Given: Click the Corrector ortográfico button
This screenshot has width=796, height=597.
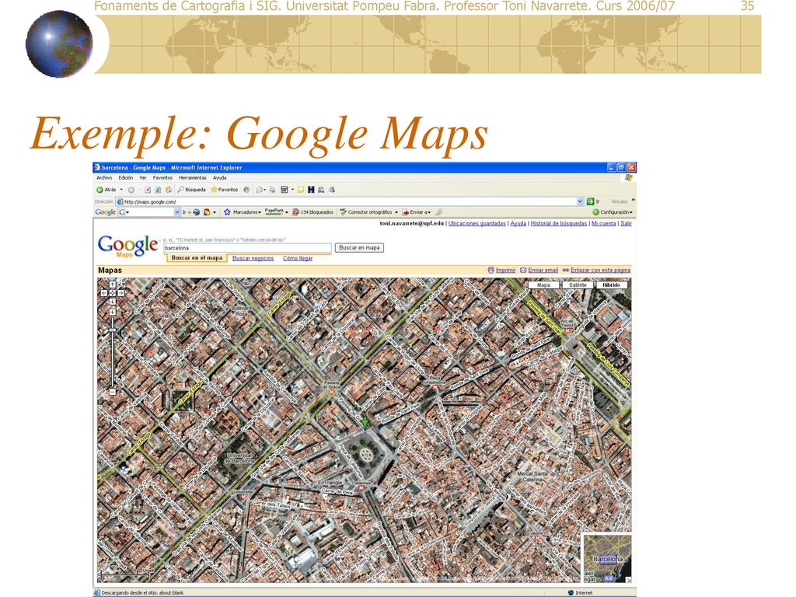Looking at the screenshot, I should coord(368,212).
